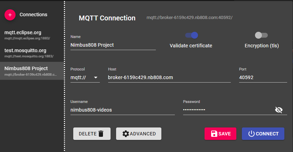
Task: Enable the Encryption (tls) switch
Action: coord(261,35)
